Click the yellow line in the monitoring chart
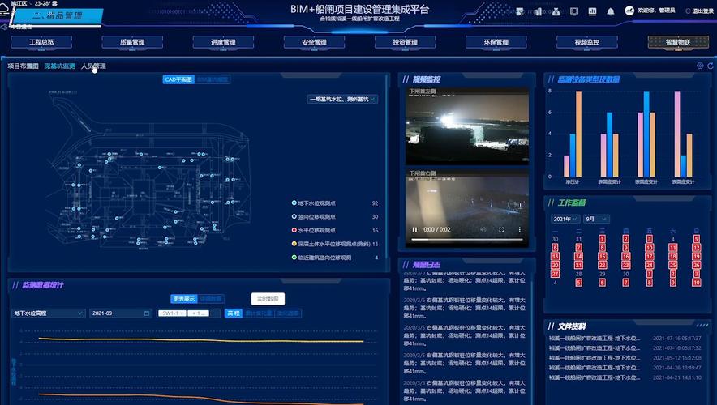Image resolution: width=717 pixels, height=405 pixels. [x=201, y=340]
